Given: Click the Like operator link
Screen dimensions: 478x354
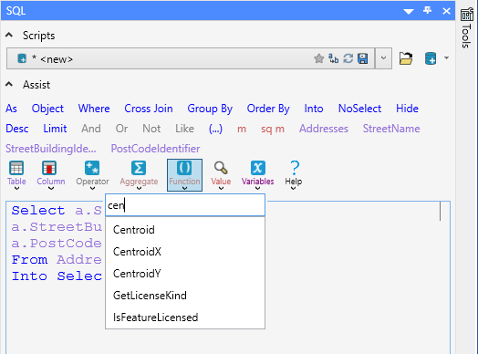Looking at the screenshot, I should [184, 129].
